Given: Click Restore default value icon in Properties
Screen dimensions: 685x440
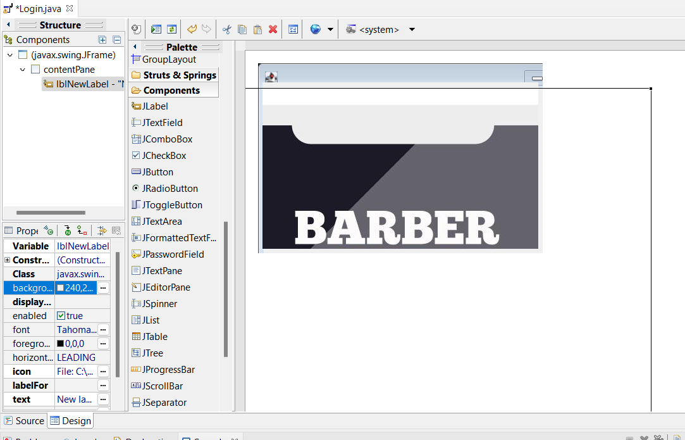Looking at the screenshot, I should (x=116, y=230).
